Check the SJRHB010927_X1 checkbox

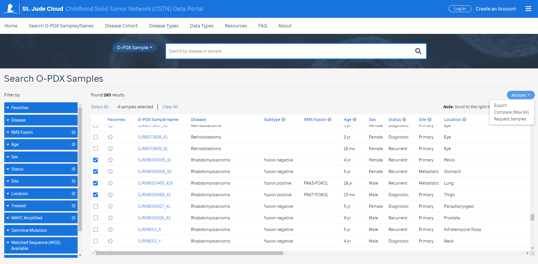(x=95, y=206)
